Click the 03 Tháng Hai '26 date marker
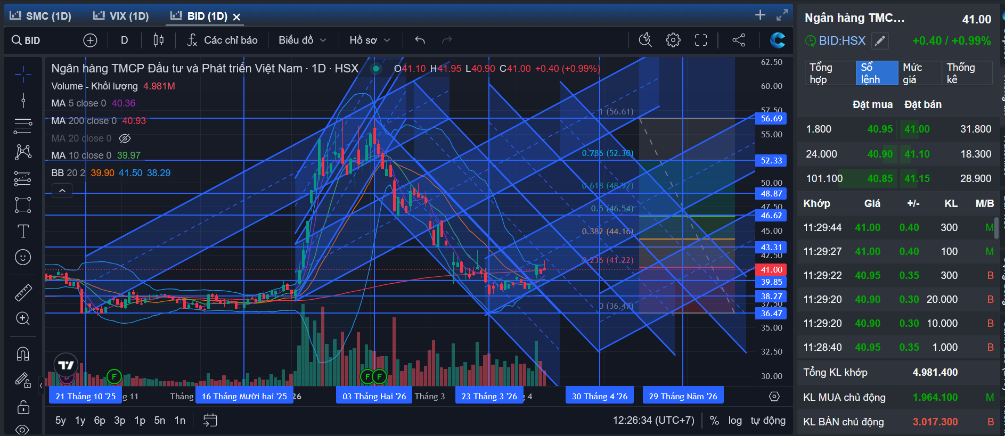The image size is (1005, 436). pos(374,397)
